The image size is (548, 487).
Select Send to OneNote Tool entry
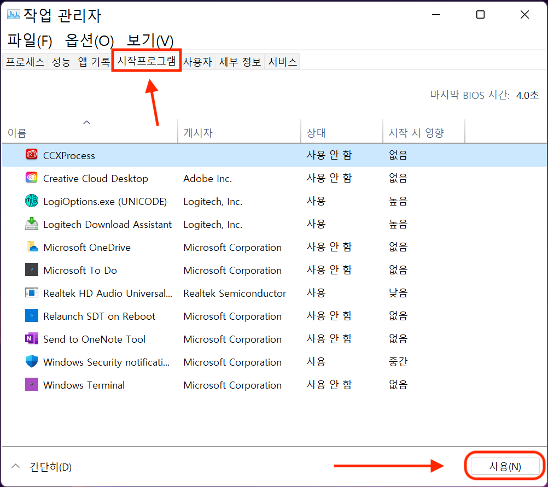94,339
